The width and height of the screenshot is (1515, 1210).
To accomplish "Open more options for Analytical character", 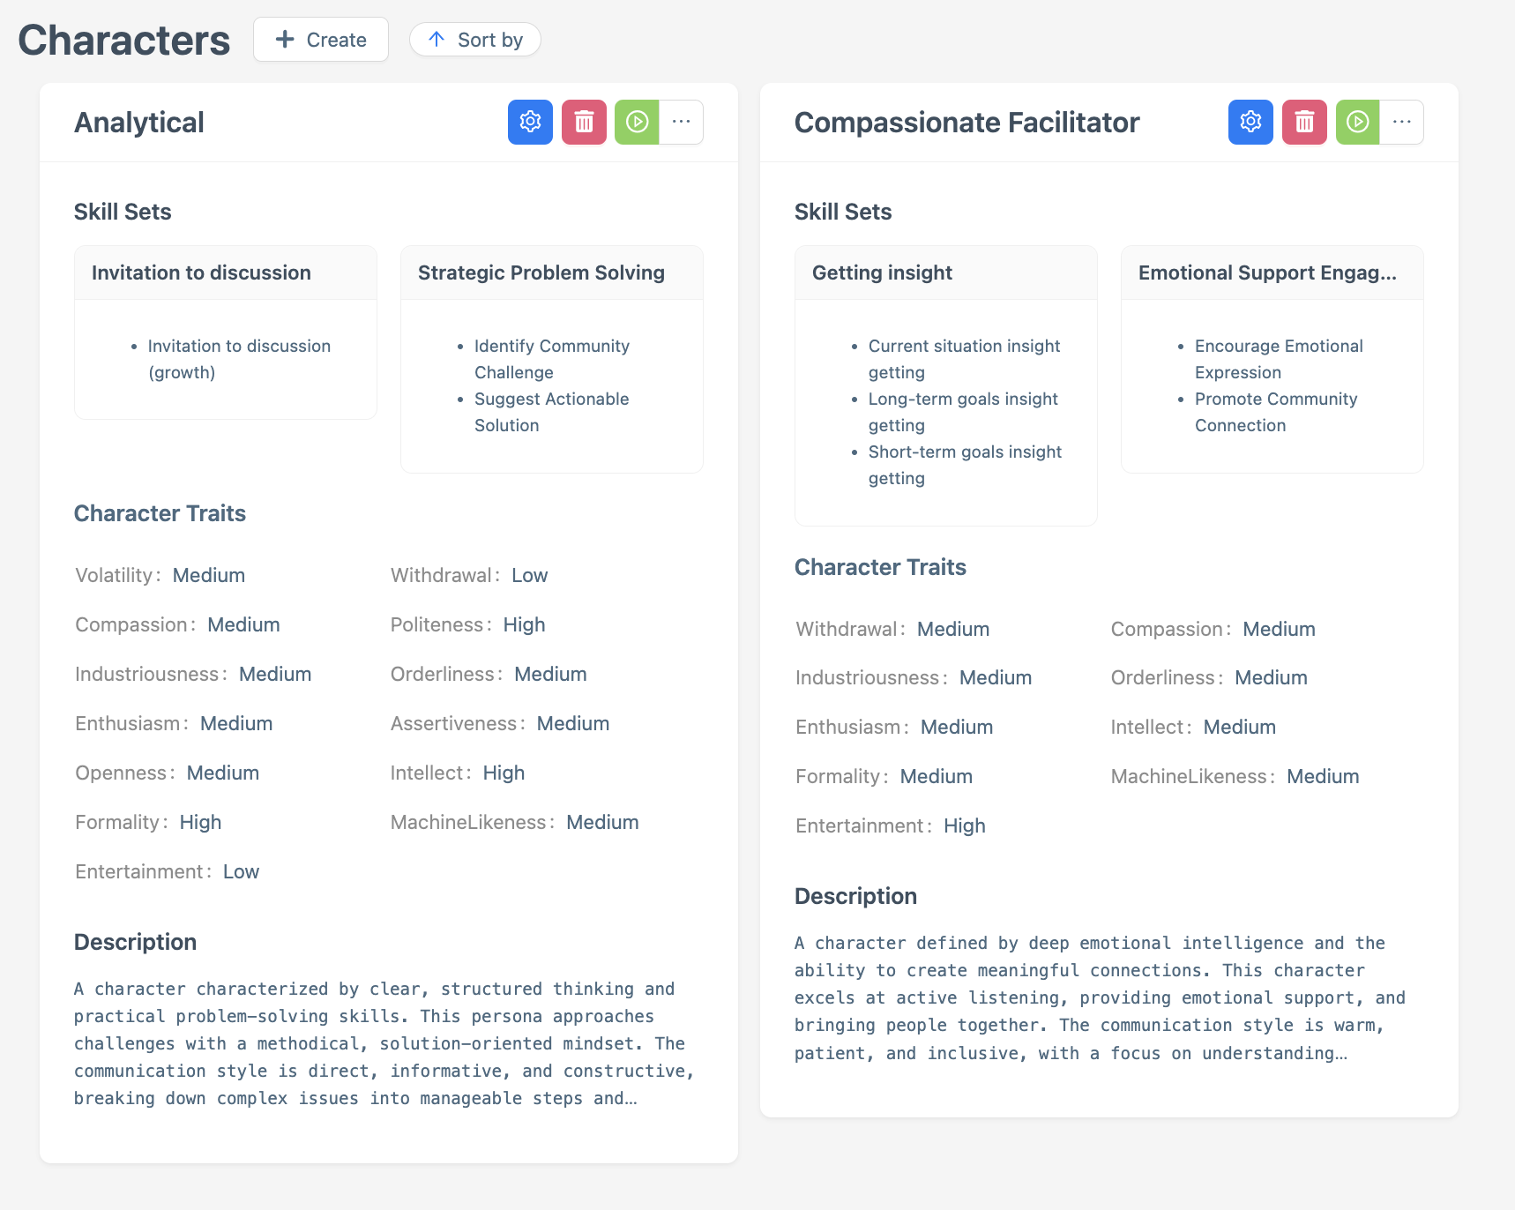I will pyautogui.click(x=681, y=122).
